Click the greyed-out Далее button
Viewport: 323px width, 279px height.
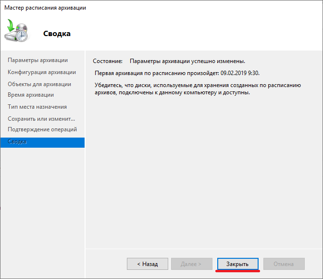coord(192,264)
